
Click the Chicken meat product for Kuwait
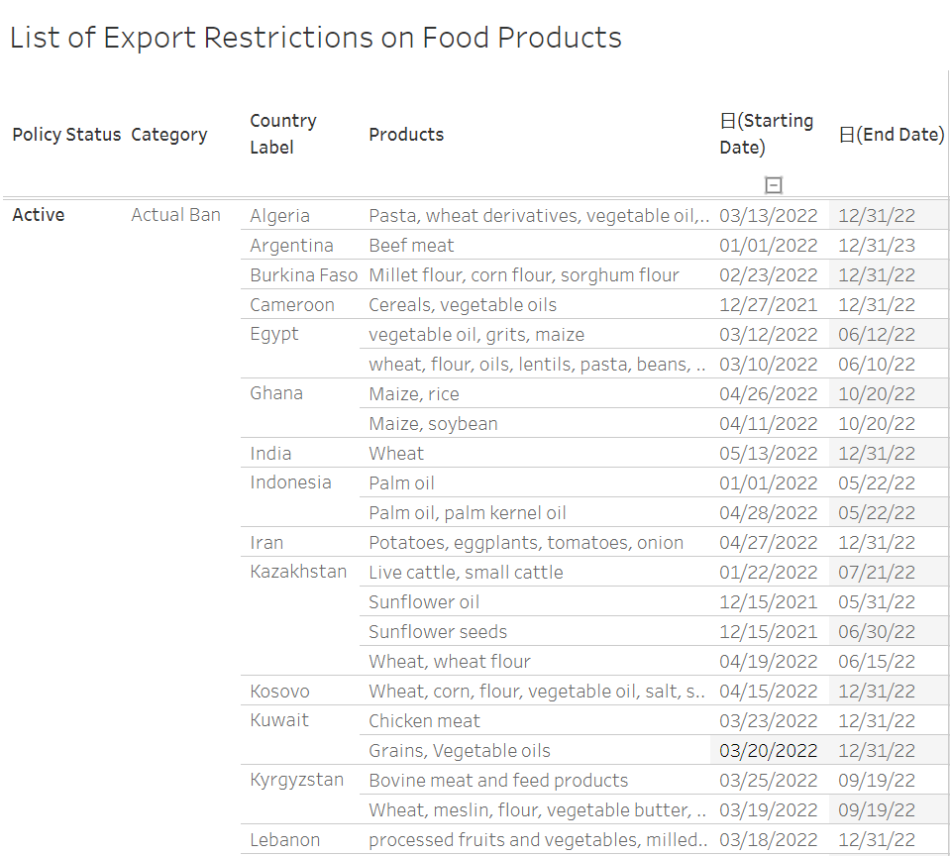pyautogui.click(x=424, y=721)
